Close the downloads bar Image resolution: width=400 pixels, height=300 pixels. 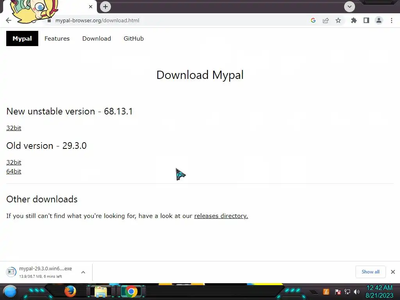[x=393, y=272]
